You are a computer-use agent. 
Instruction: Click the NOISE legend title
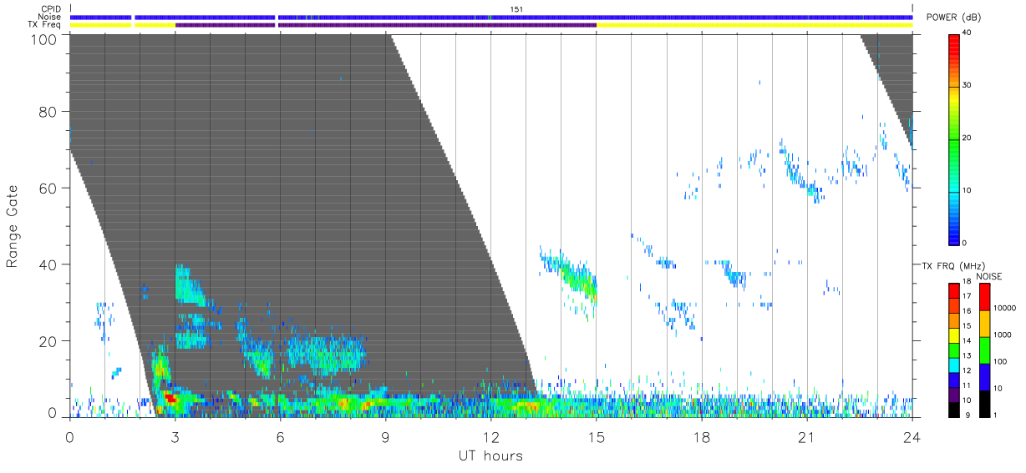[989, 276]
